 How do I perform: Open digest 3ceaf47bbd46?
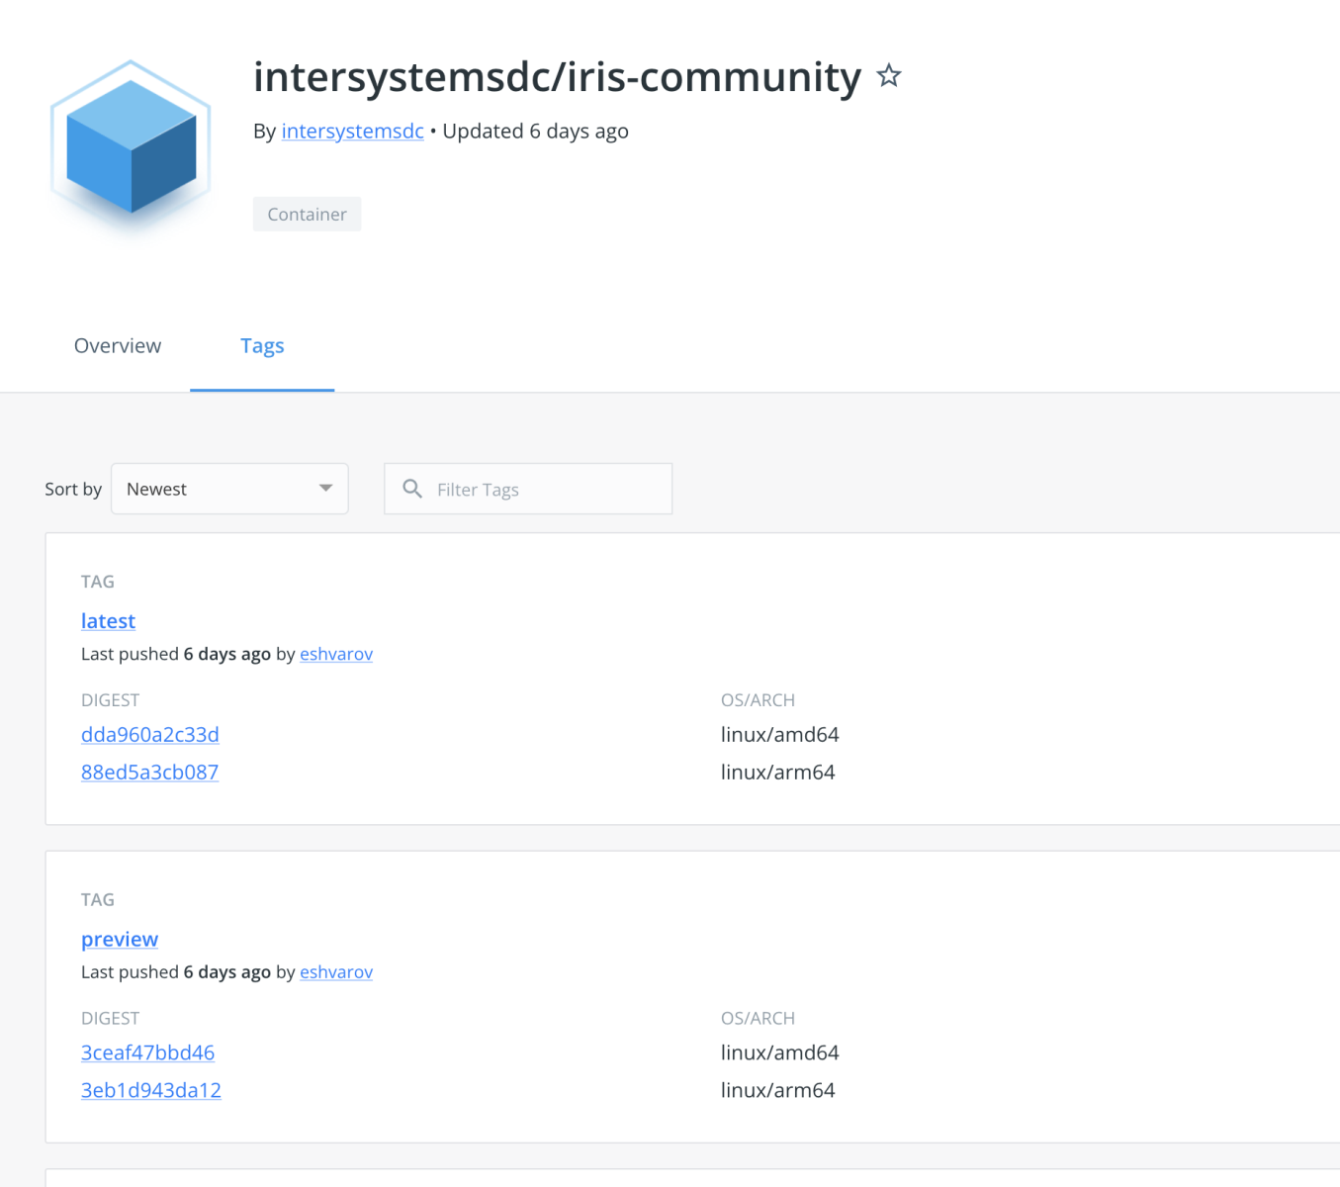pyautogui.click(x=147, y=1053)
